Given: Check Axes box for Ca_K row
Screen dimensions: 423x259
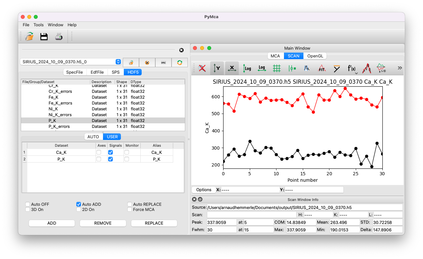Looking at the screenshot, I should point(99,152).
